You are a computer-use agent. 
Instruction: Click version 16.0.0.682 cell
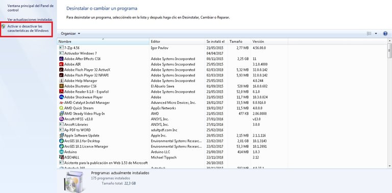point(260,86)
